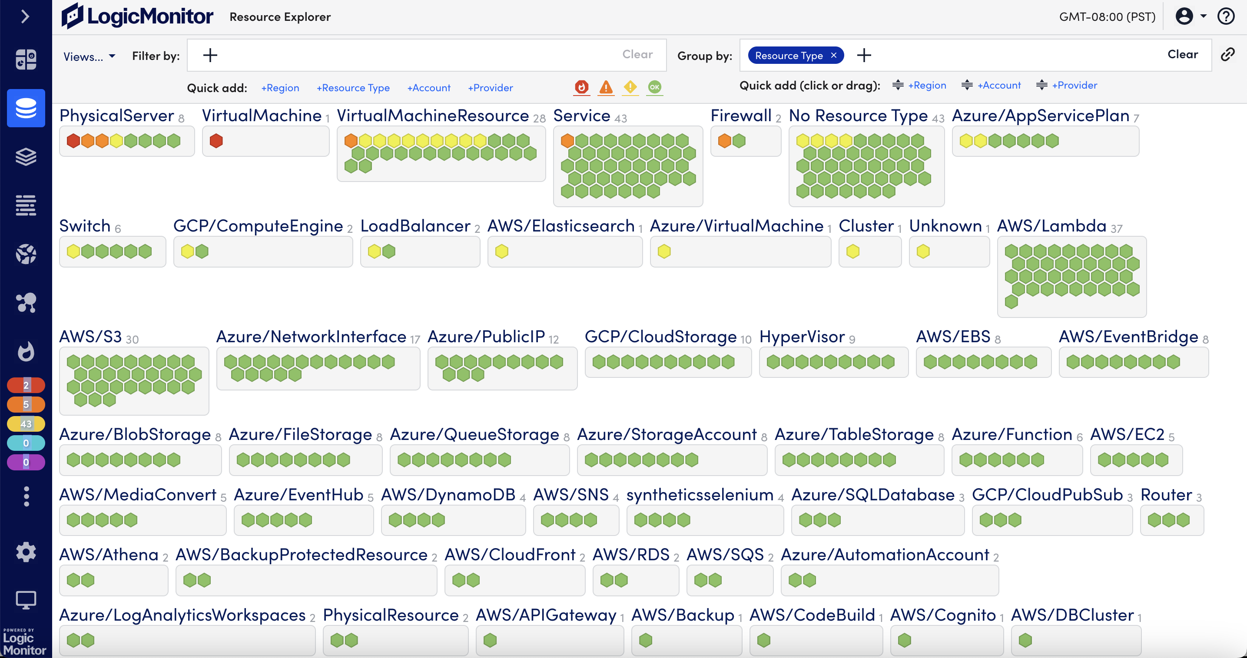This screenshot has width=1247, height=658.
Task: Filter by critical severity using the red stop icon
Action: (581, 88)
